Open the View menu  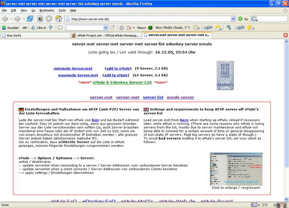point(24,10)
